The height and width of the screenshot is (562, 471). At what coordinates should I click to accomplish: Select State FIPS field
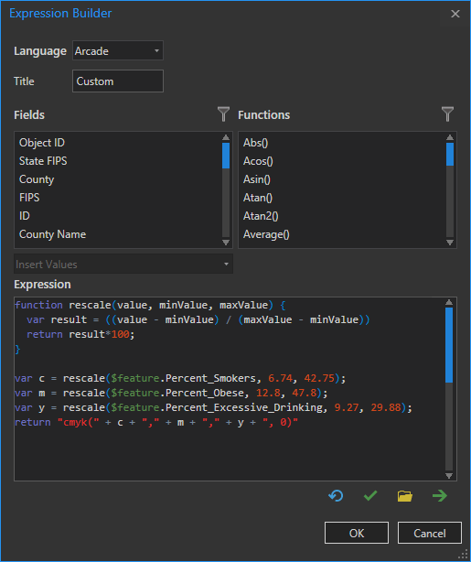coord(43,161)
